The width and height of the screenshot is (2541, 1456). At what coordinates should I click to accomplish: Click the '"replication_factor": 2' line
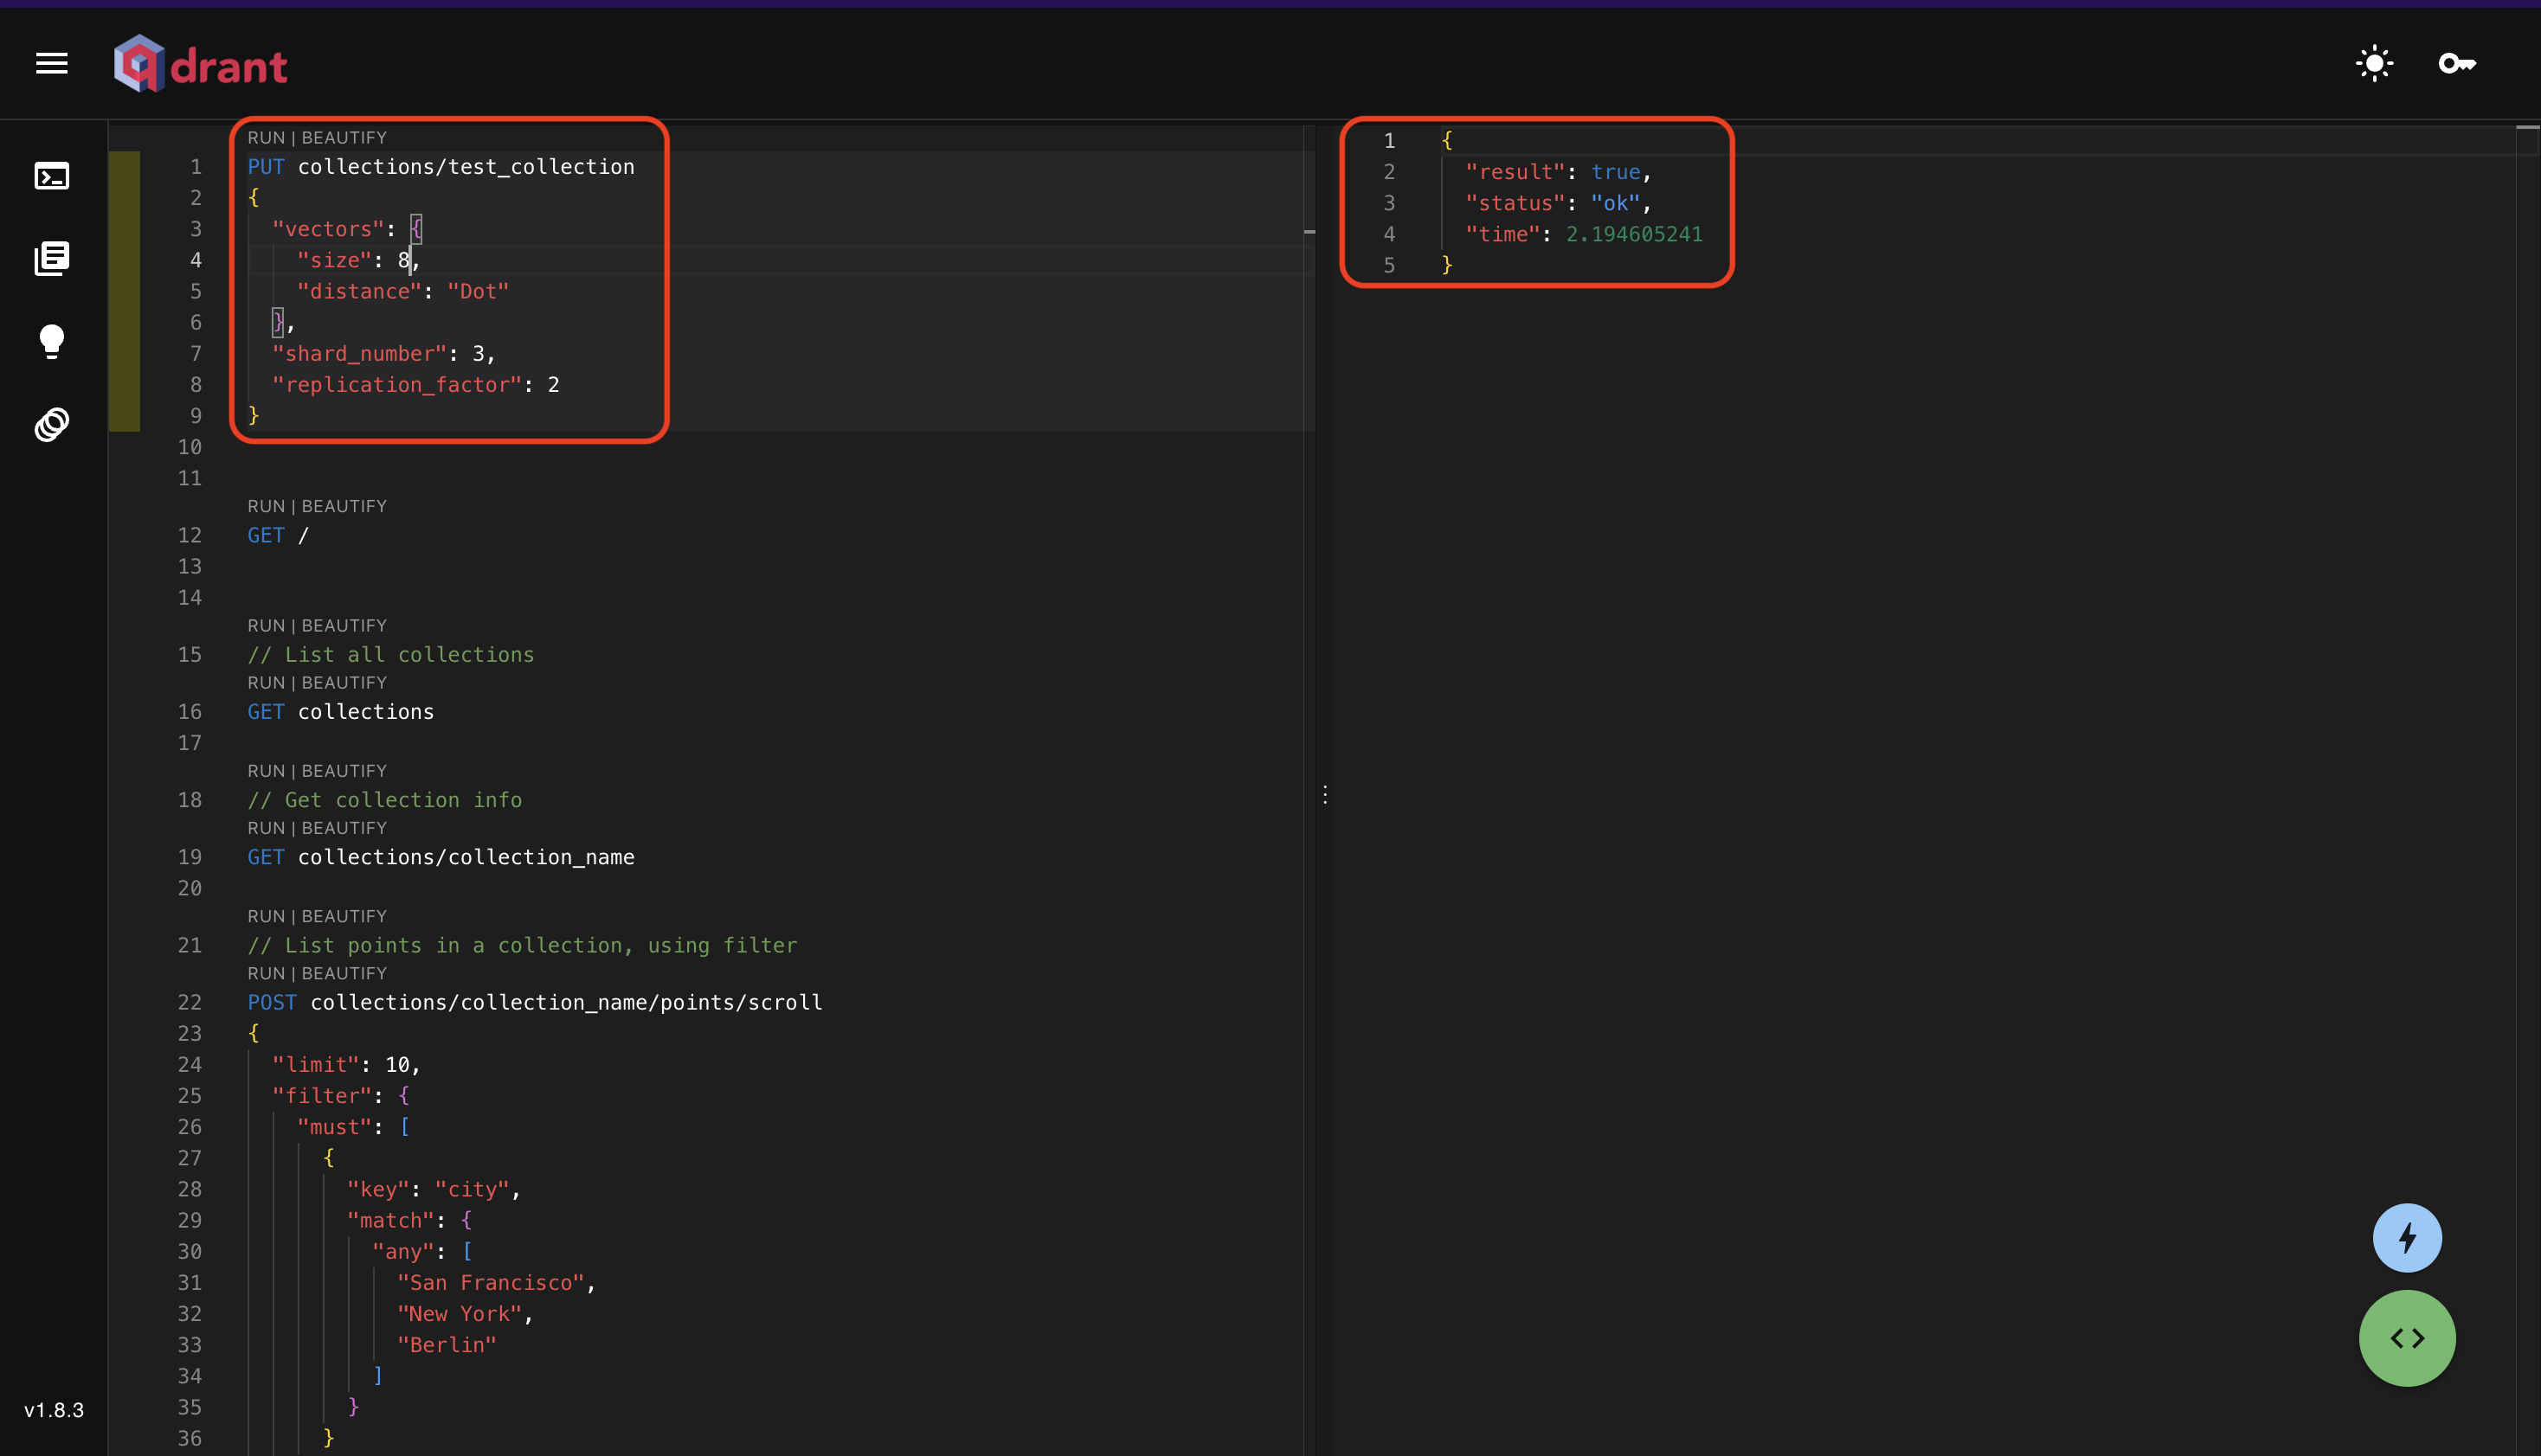(x=416, y=385)
